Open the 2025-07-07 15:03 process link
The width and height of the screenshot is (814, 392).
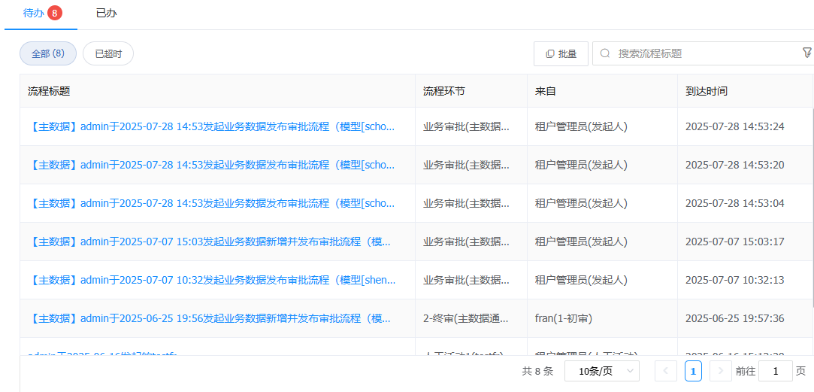point(210,242)
